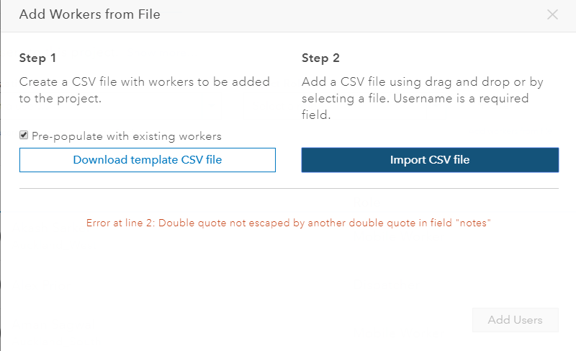Select the Step 1 heading
This screenshot has width=576, height=351.
(37, 58)
